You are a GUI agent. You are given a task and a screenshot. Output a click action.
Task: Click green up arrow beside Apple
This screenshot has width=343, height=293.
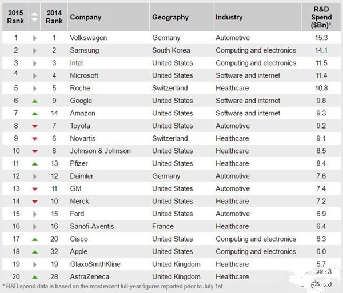(x=35, y=251)
